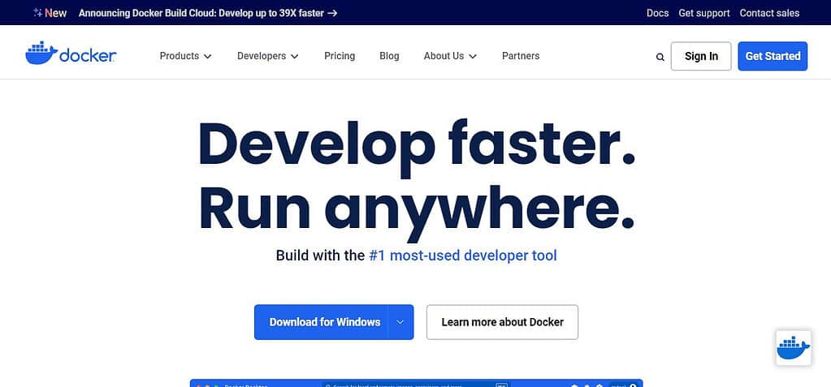Open Docs link in top banner

(x=657, y=13)
